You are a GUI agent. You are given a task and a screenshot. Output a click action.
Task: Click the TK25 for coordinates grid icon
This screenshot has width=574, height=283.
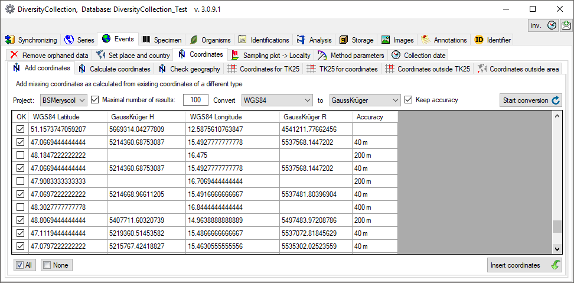311,69
